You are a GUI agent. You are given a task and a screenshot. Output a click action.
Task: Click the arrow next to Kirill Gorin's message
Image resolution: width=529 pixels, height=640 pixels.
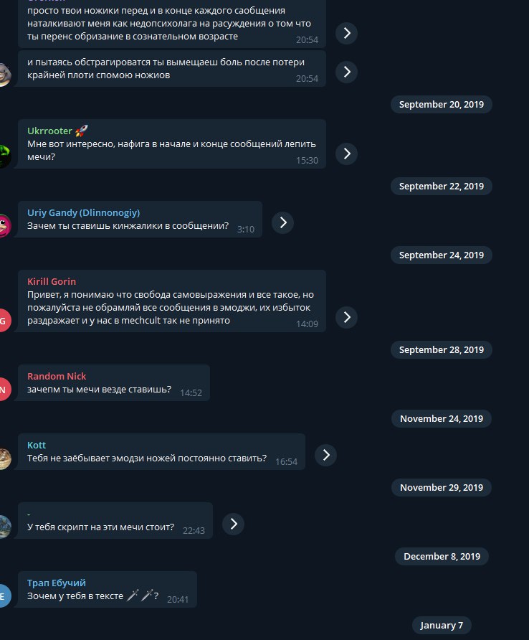(x=346, y=317)
